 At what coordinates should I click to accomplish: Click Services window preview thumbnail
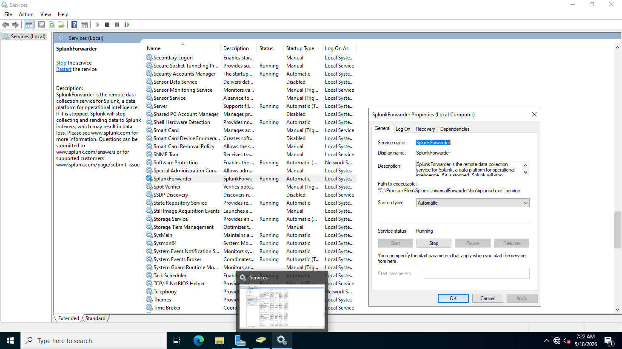282,306
